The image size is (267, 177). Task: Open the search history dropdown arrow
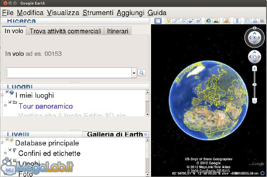click(x=134, y=73)
